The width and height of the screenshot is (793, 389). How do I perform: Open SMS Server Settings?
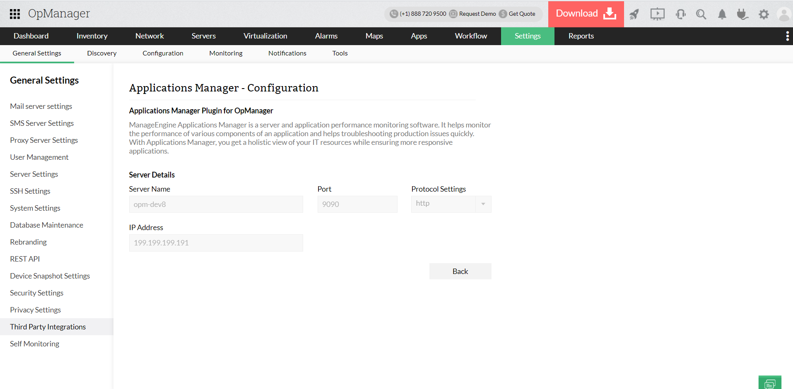pos(42,123)
